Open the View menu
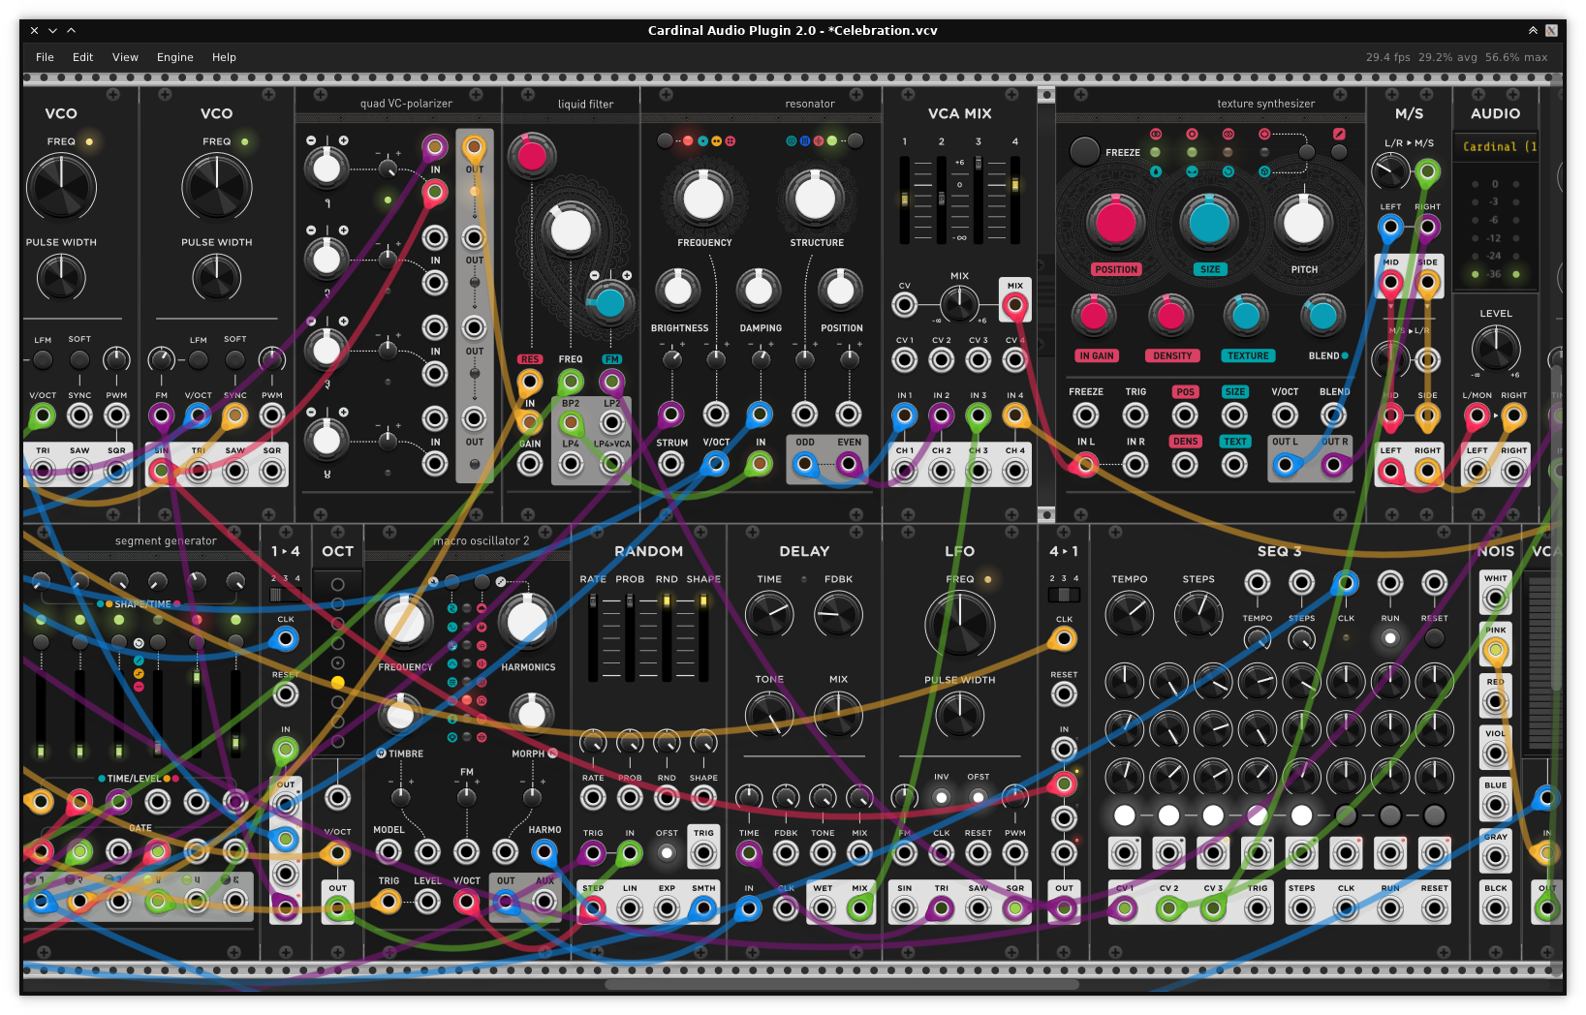Viewport: 1586px width, 1015px height. tap(125, 57)
